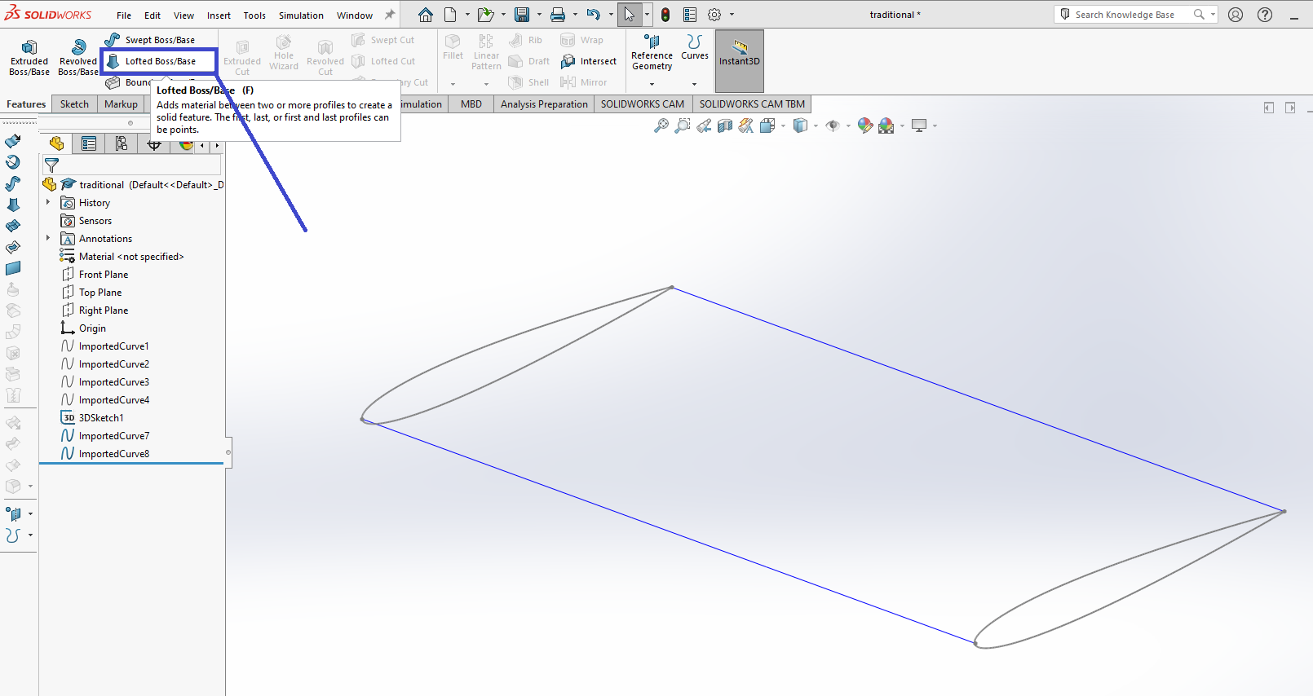Screen dimensions: 1313x696
Task: Expand the Save dropdown arrow
Action: click(539, 15)
